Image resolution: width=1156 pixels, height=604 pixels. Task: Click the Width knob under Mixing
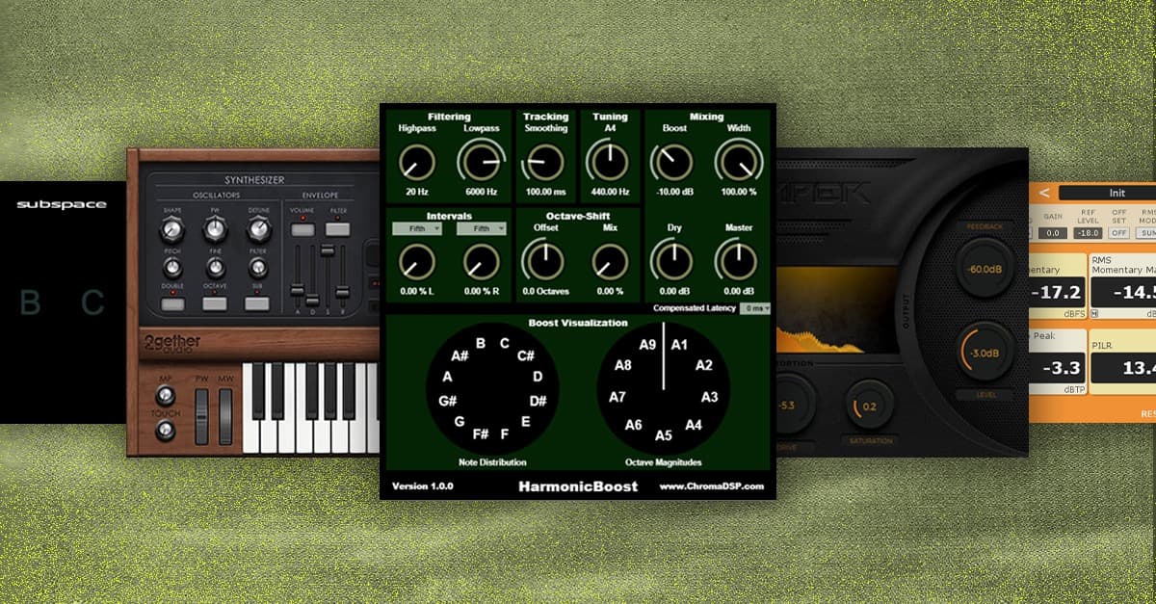(x=738, y=163)
